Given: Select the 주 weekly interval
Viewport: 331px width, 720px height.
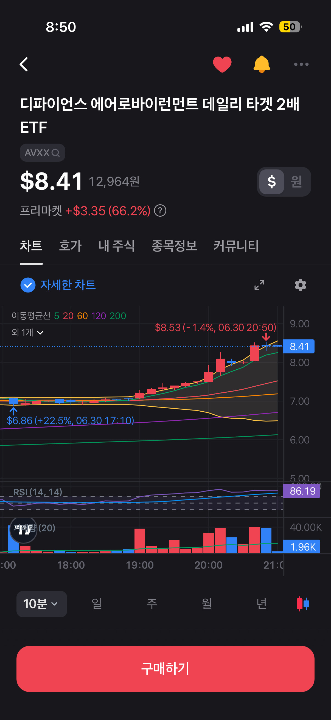Looking at the screenshot, I should (x=152, y=604).
